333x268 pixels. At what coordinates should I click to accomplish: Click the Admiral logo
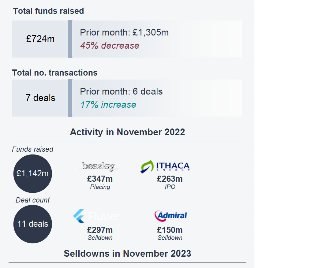pyautogui.click(x=170, y=216)
